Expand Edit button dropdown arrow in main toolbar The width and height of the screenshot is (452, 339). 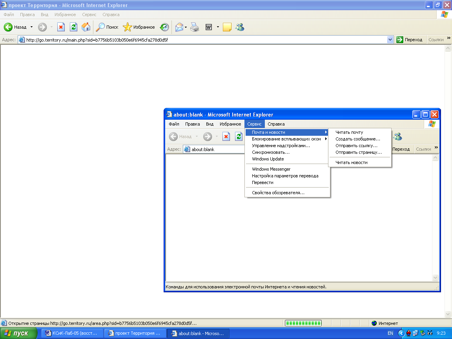point(218,27)
